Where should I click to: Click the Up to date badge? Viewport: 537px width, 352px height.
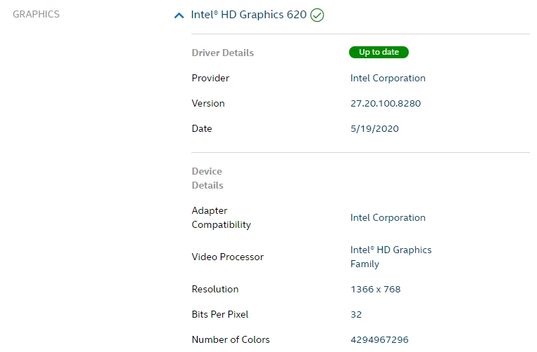[x=379, y=52]
